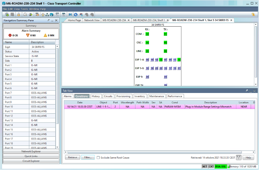Select the PARAM-MISM condition row
The height and width of the screenshot is (170, 259).
pyautogui.click(x=159, y=107)
